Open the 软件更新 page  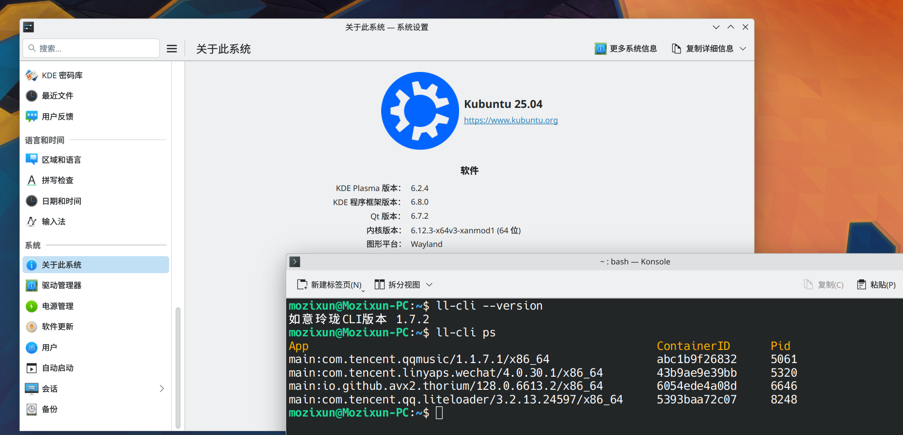[95, 327]
